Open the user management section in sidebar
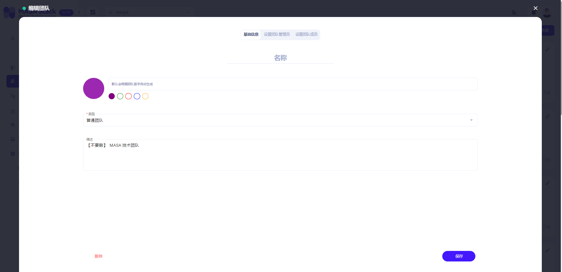The image size is (562, 272). pyautogui.click(x=13, y=38)
